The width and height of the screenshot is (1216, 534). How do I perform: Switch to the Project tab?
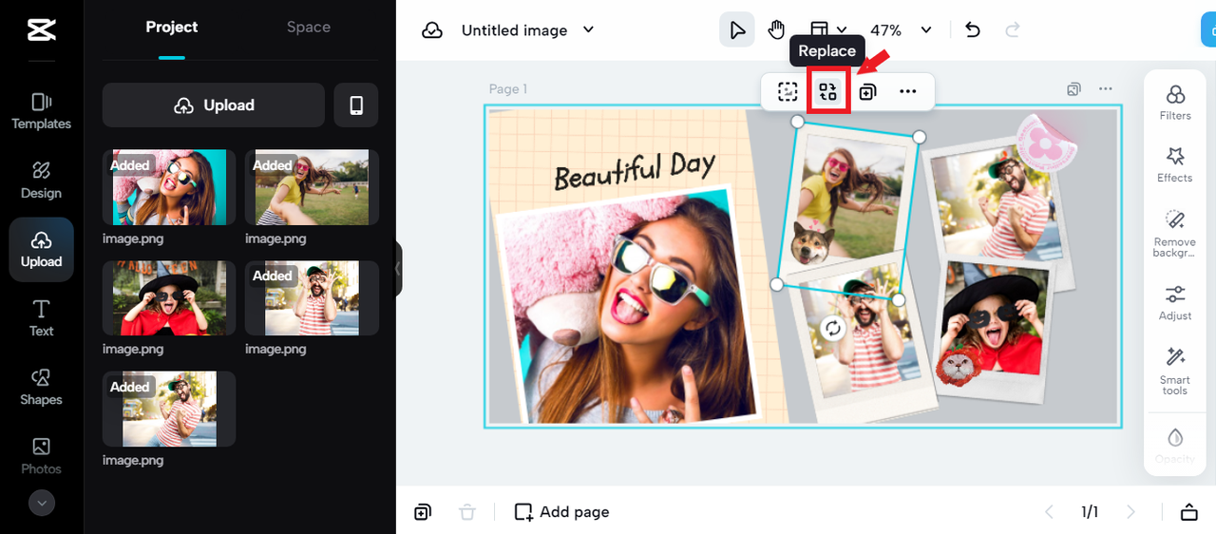click(171, 28)
